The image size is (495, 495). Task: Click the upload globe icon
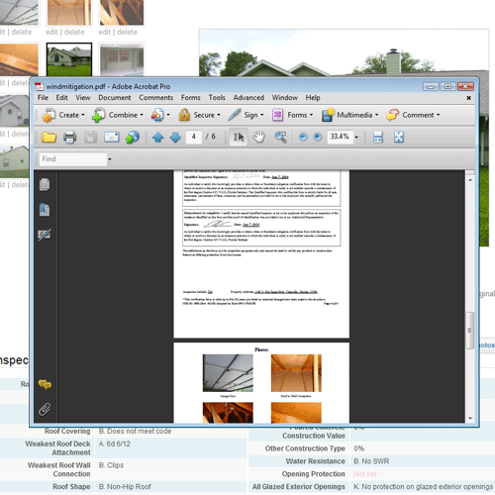(x=132, y=138)
